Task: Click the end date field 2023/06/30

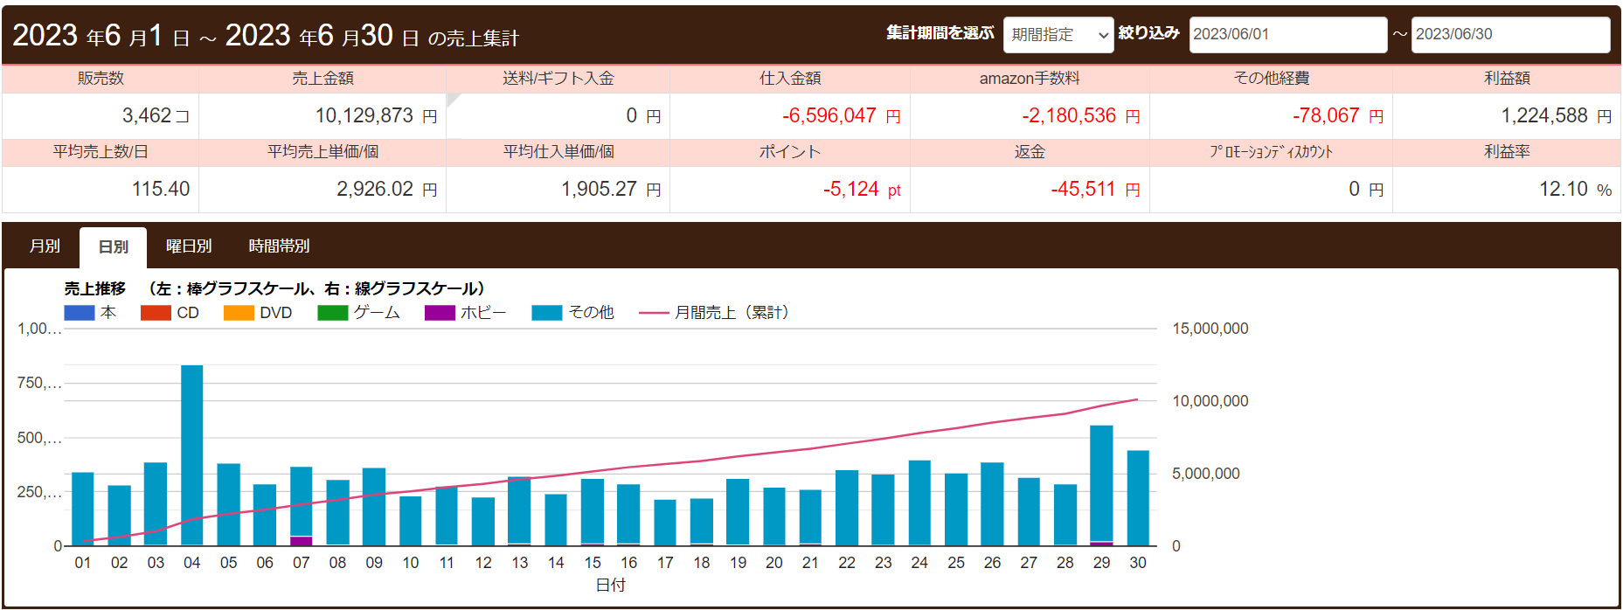Action: (1509, 35)
